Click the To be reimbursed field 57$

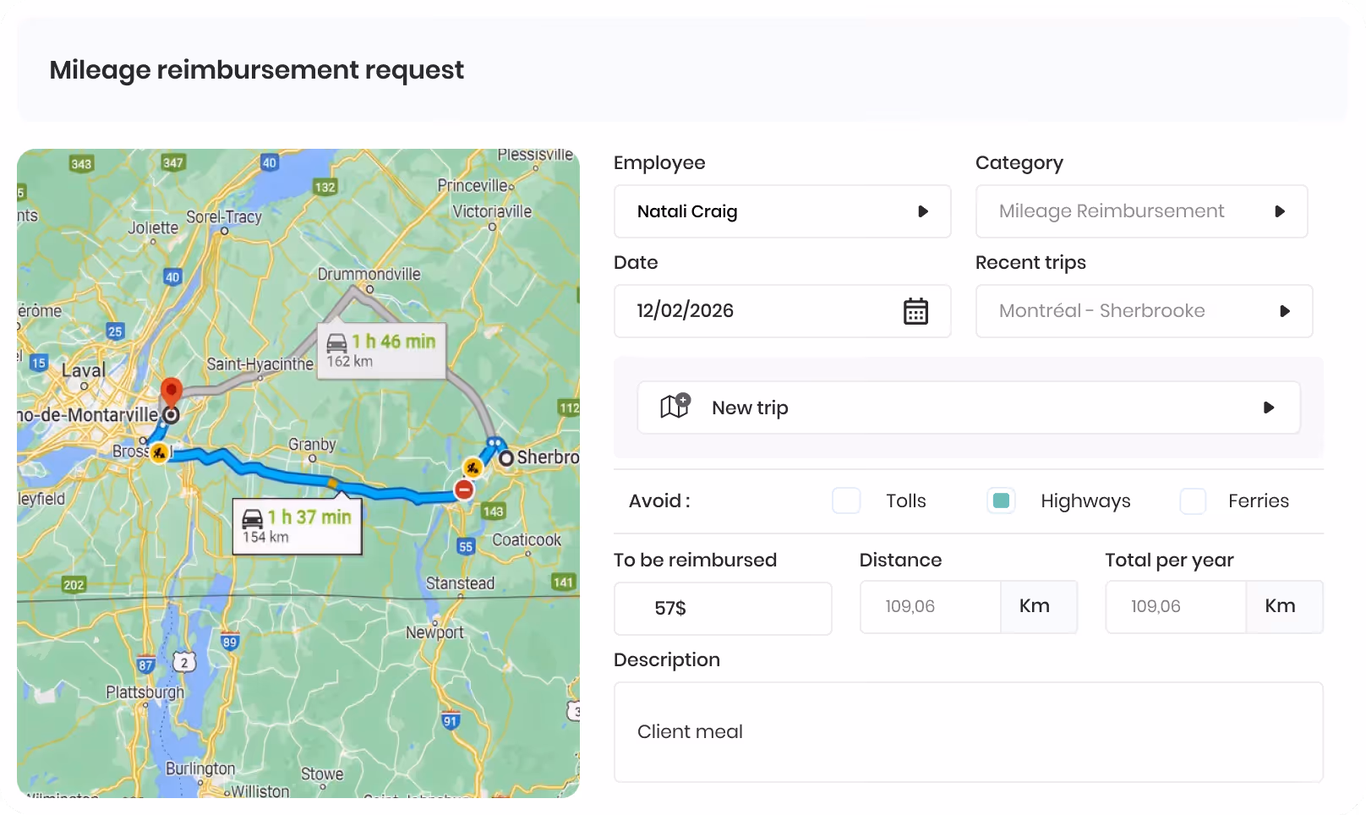coord(723,608)
